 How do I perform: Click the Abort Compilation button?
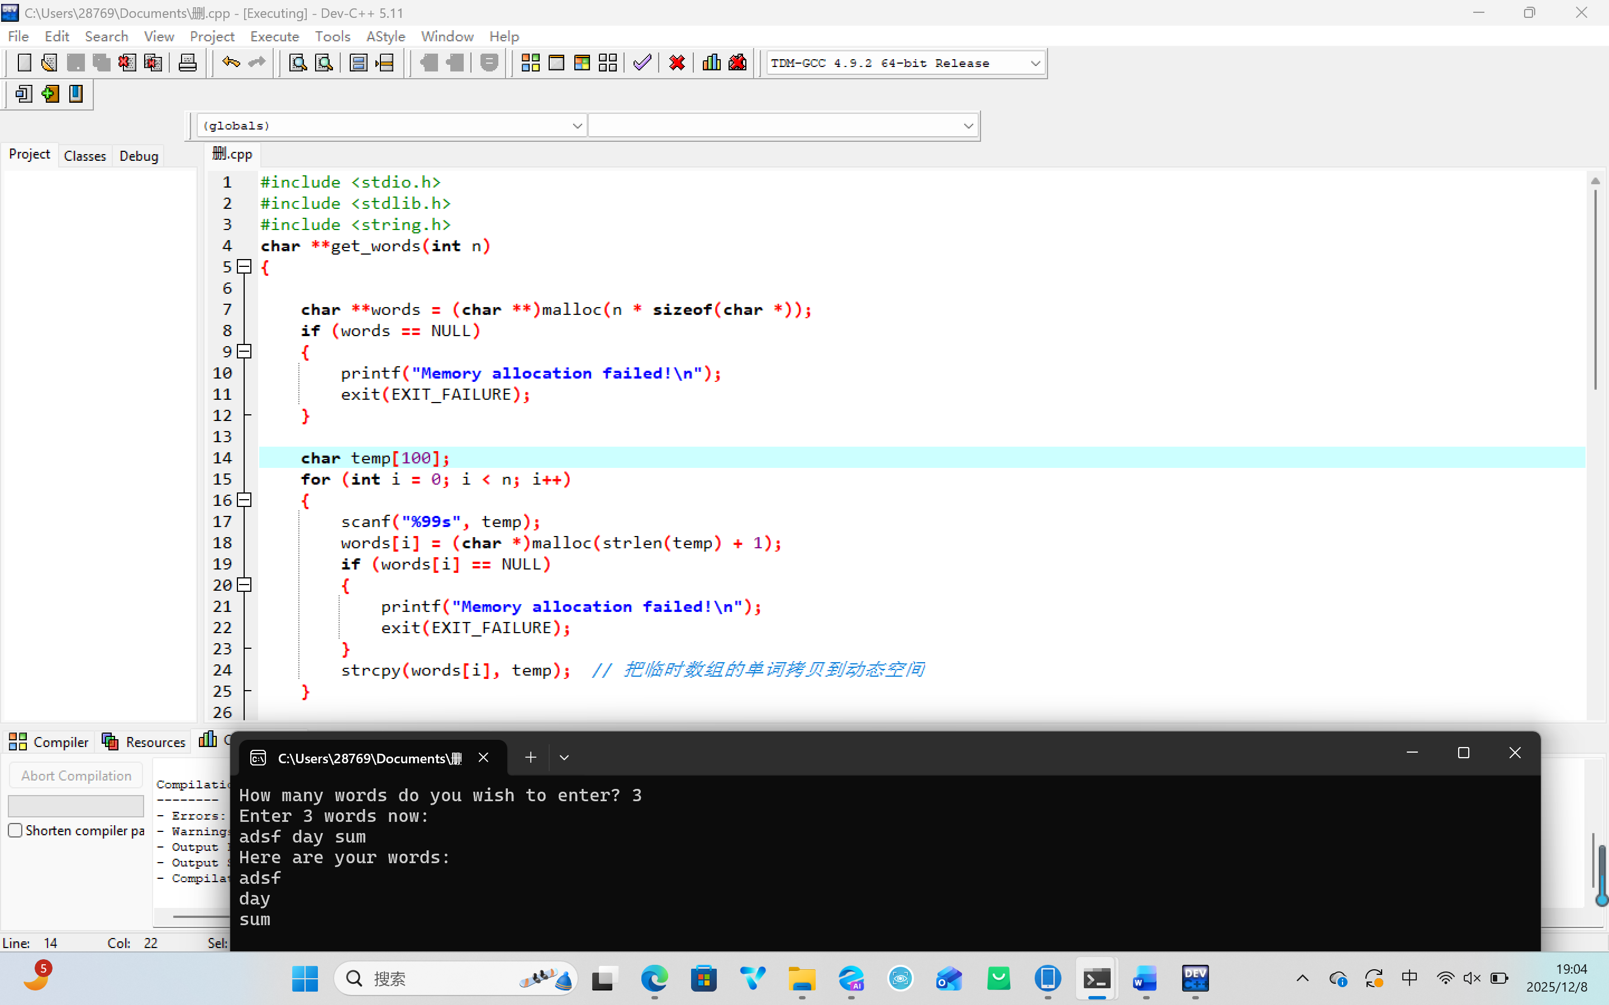[x=76, y=776]
